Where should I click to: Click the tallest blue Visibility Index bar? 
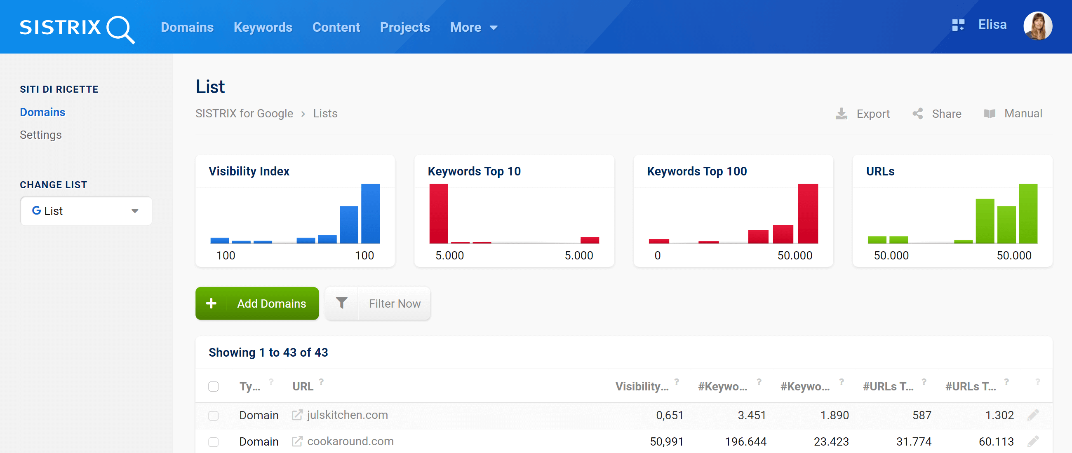[370, 214]
